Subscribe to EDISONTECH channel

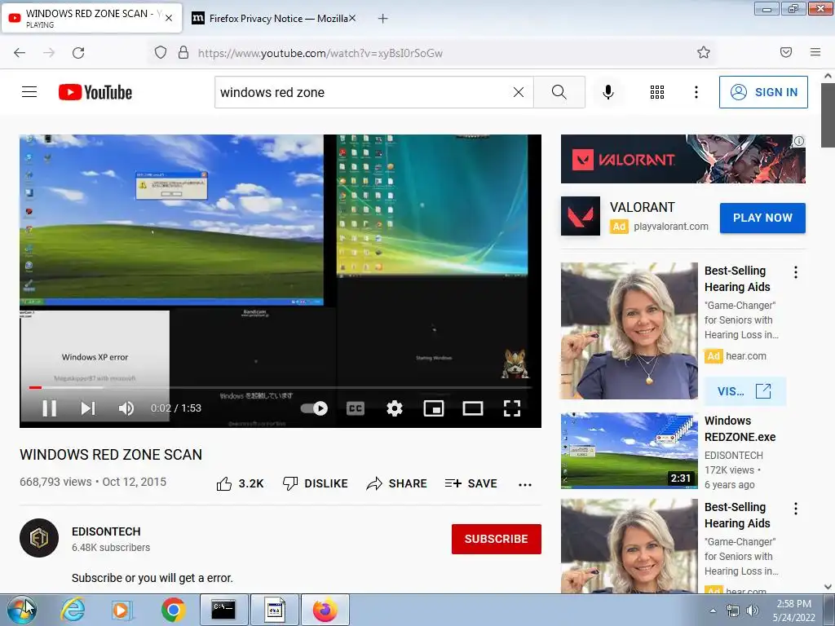(497, 539)
